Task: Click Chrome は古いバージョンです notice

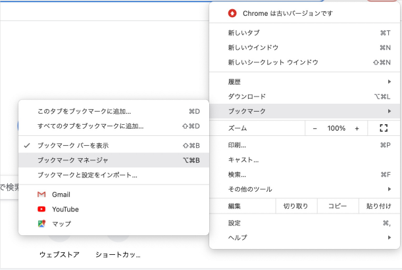Action: 305,13
